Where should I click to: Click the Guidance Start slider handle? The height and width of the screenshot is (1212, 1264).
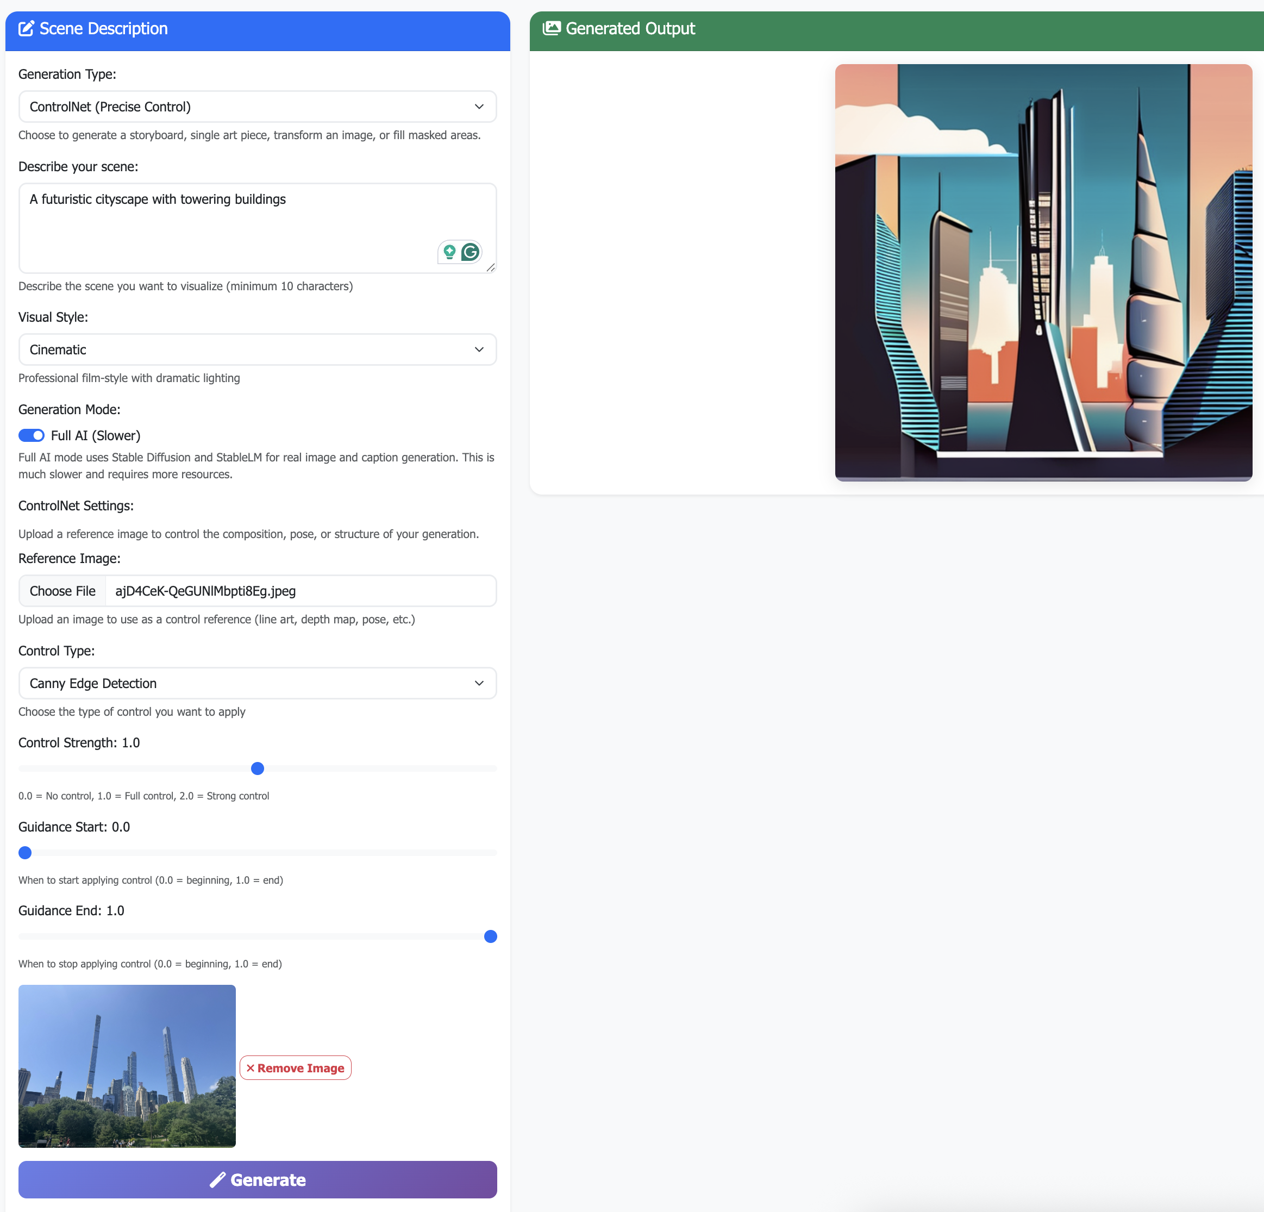click(x=25, y=852)
